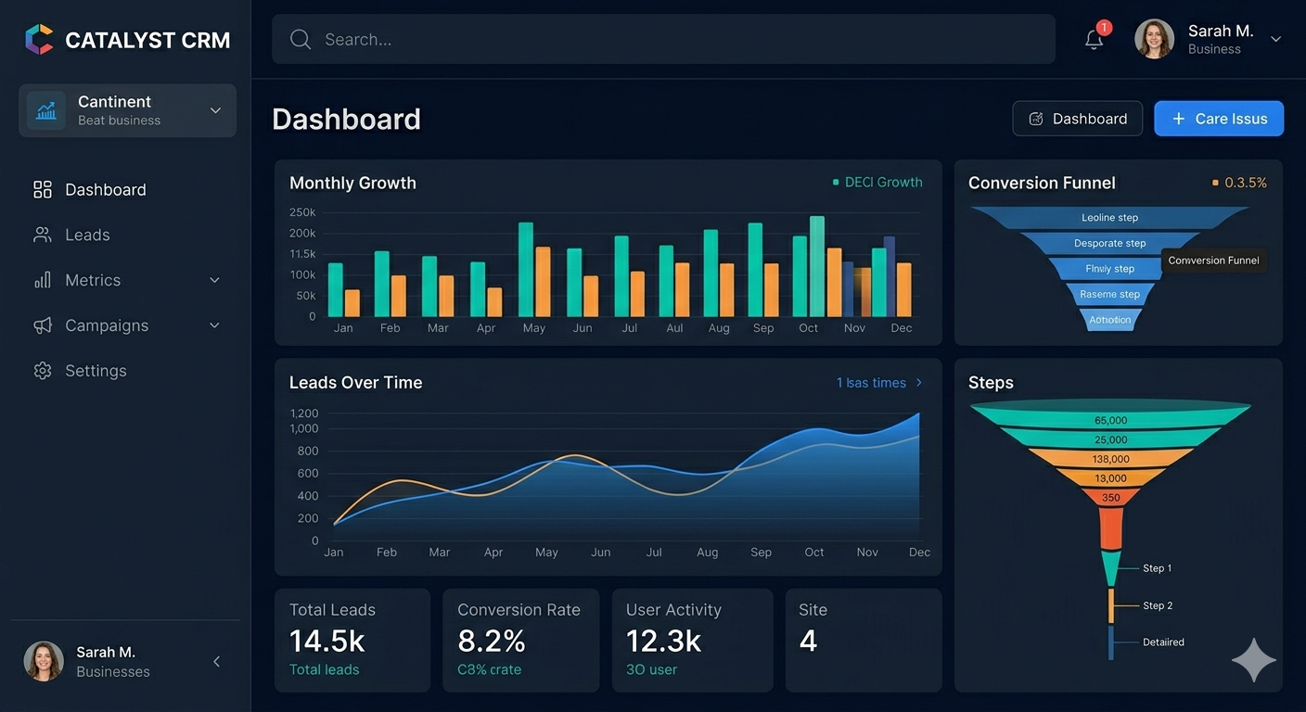Click the Conversion Funnel card title
The height and width of the screenshot is (712, 1306).
(x=1042, y=183)
